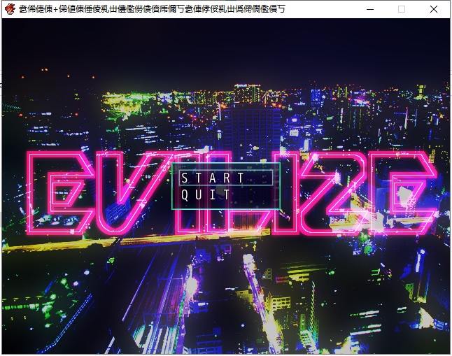Image resolution: width=452 pixels, height=356 pixels.
Task: Click the empty space right of START text
Action: 260,178
